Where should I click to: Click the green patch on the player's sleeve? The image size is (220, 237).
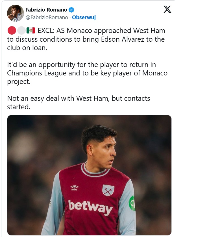coord(132,203)
